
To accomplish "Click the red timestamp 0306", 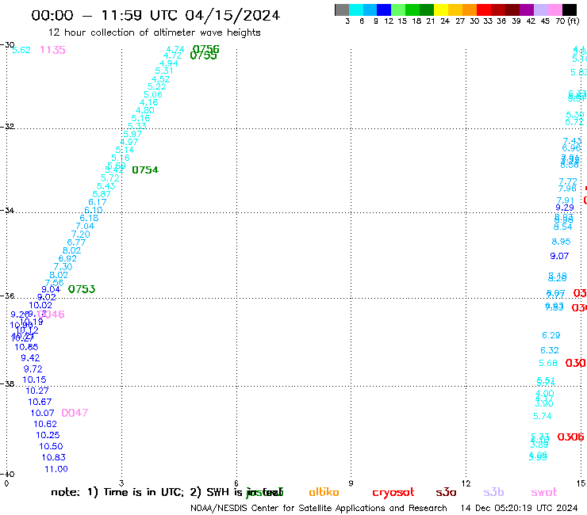I will pos(570,437).
